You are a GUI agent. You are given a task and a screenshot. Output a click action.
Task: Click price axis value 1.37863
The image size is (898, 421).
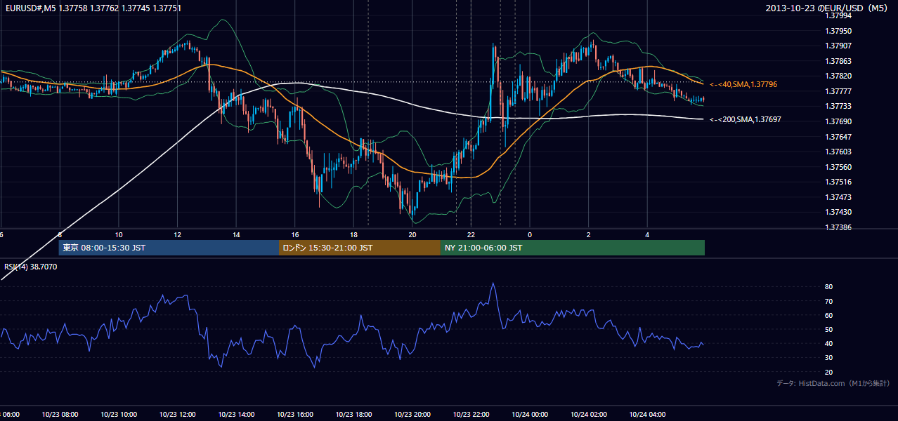click(838, 61)
